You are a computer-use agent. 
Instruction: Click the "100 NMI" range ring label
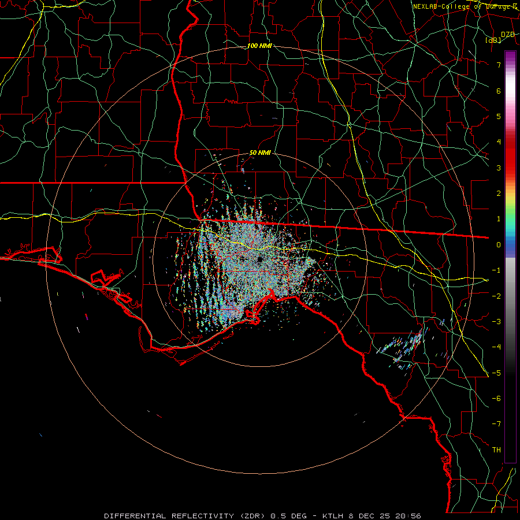pyautogui.click(x=259, y=46)
